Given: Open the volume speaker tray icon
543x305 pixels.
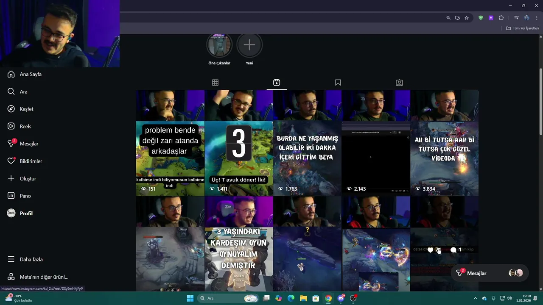Looking at the screenshot, I should pyautogui.click(x=509, y=298).
